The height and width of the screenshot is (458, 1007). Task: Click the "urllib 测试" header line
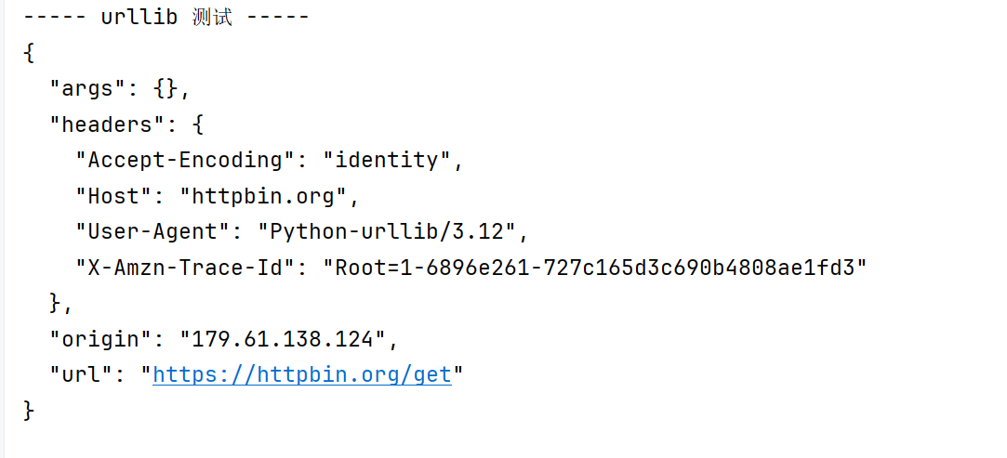[166, 18]
